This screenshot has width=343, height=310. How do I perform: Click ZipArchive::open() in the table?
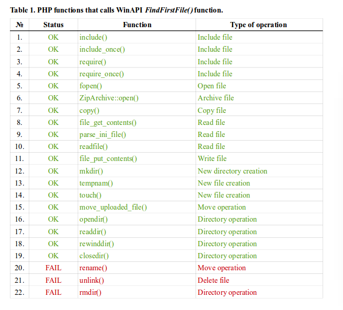[x=109, y=98]
